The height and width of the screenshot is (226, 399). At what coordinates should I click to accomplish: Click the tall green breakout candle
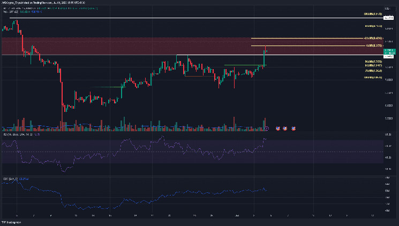point(265,58)
